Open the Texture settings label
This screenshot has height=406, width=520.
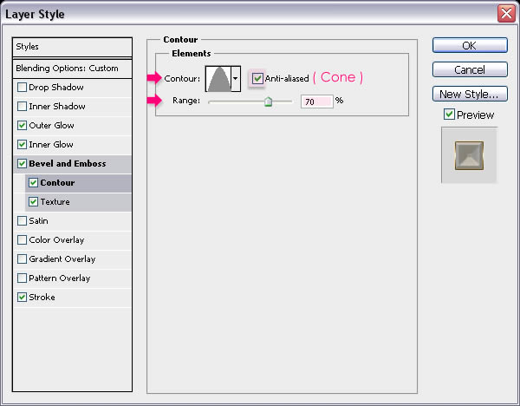pyautogui.click(x=55, y=202)
